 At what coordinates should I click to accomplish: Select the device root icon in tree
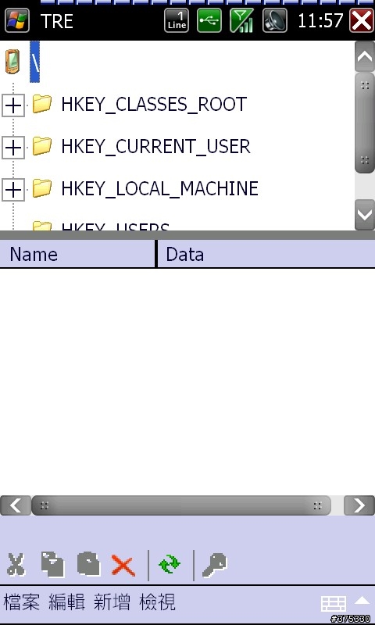(x=12, y=62)
